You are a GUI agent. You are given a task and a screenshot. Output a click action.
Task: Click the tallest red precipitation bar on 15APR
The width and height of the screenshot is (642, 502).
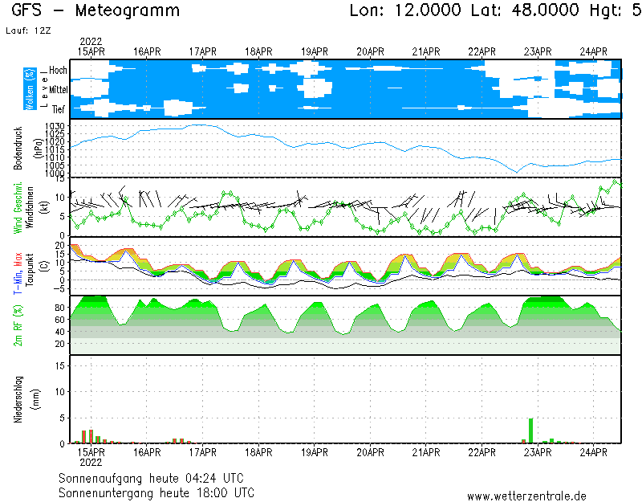(x=91, y=436)
